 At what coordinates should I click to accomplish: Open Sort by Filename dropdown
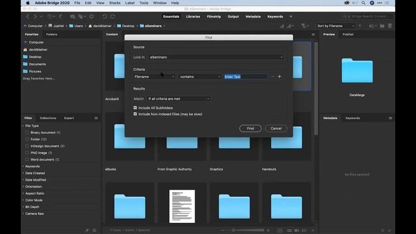[336, 26]
